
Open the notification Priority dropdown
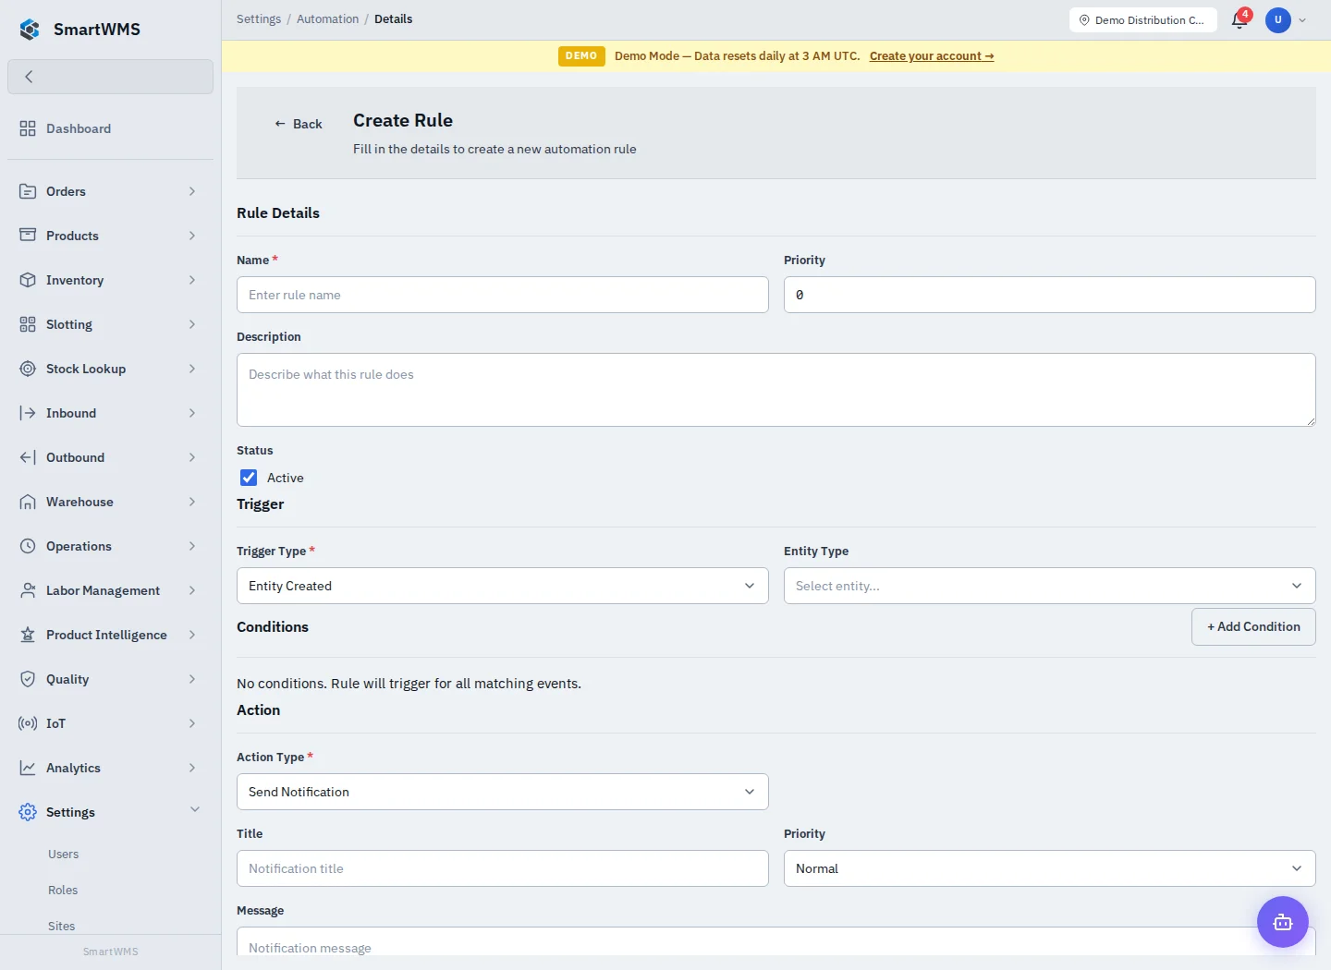click(x=1050, y=868)
